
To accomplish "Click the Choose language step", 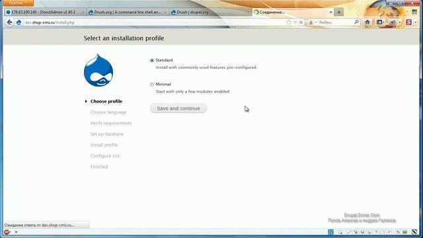I will [x=108, y=112].
